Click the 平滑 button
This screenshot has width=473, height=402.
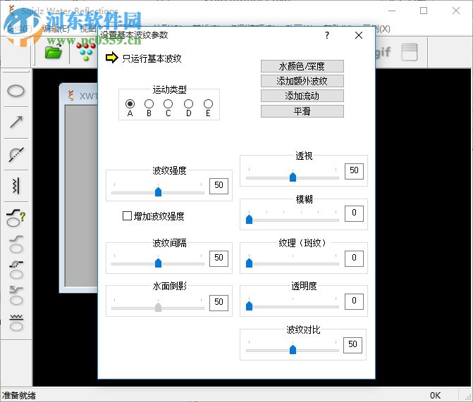(302, 111)
